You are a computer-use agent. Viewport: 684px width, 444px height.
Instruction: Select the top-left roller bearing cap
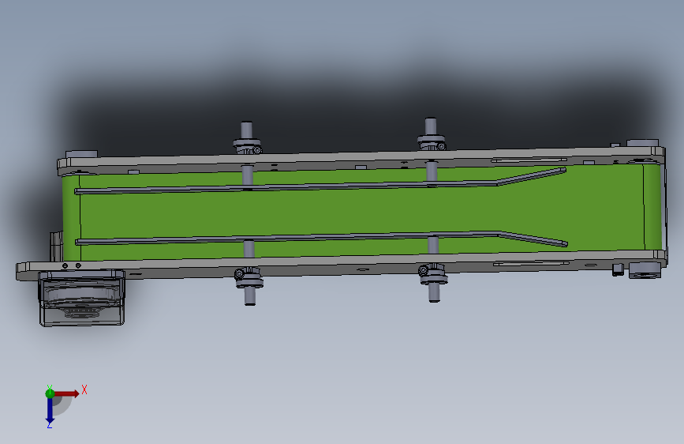coord(81,154)
